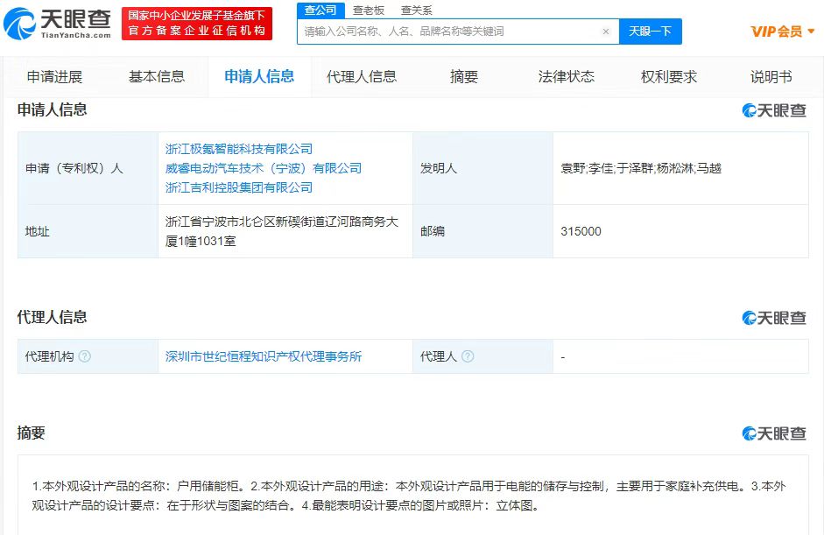Open 深圳市世纪恒程知识产权代理事务所 agency link

click(264, 356)
